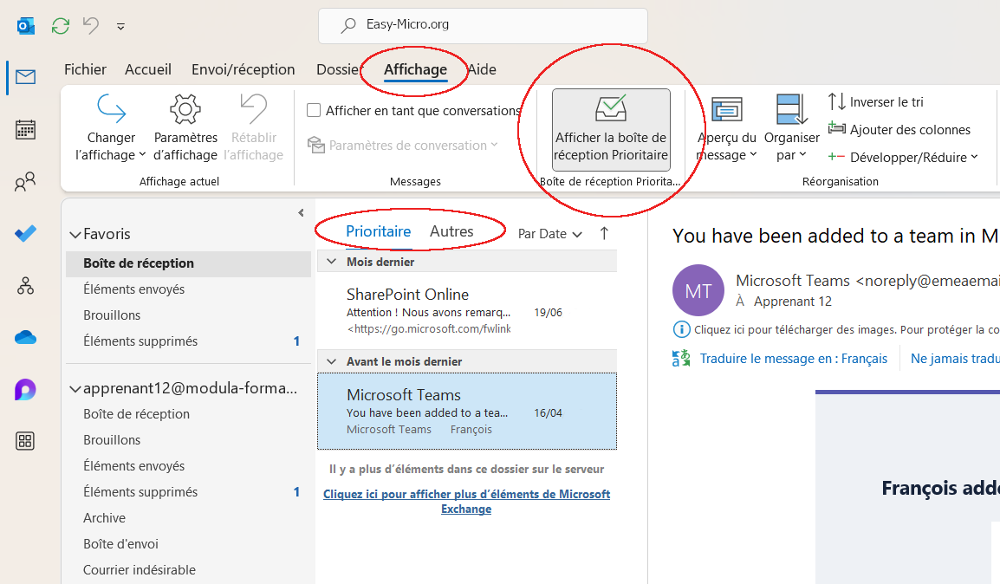Image resolution: width=1000 pixels, height=584 pixels.
Task: Collapse the Avant le mois dernier group
Action: (332, 361)
